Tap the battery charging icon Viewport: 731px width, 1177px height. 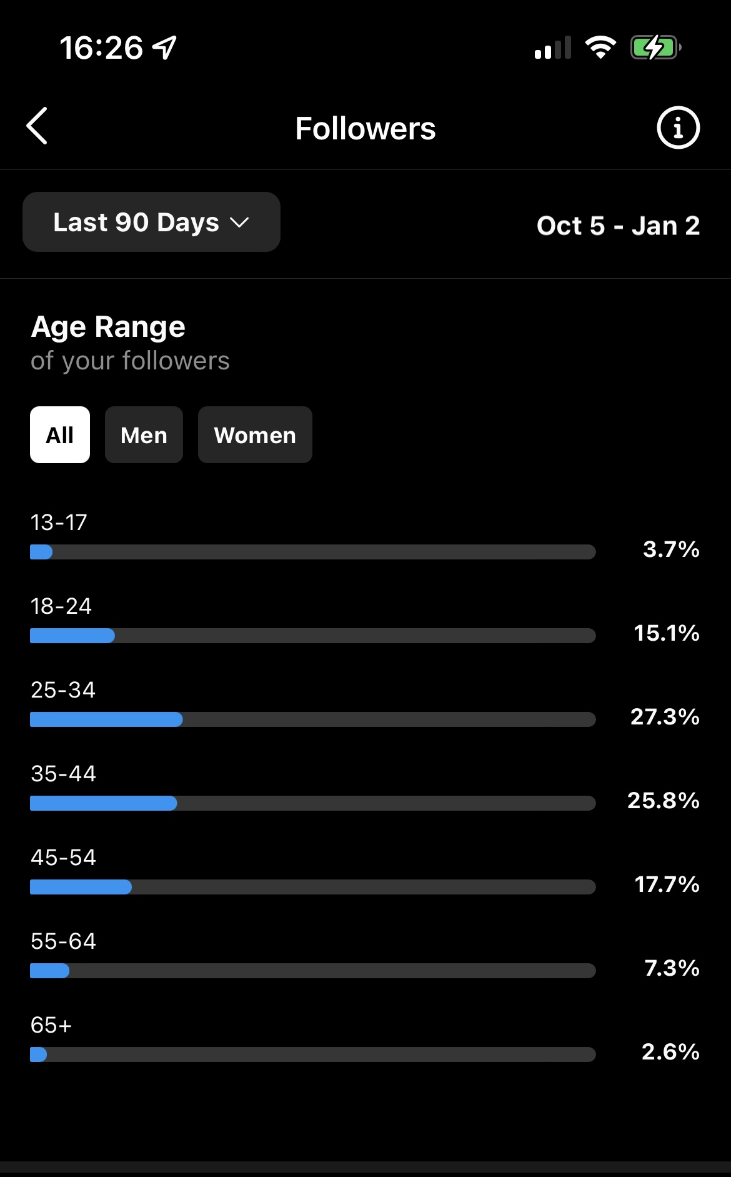pyautogui.click(x=655, y=48)
